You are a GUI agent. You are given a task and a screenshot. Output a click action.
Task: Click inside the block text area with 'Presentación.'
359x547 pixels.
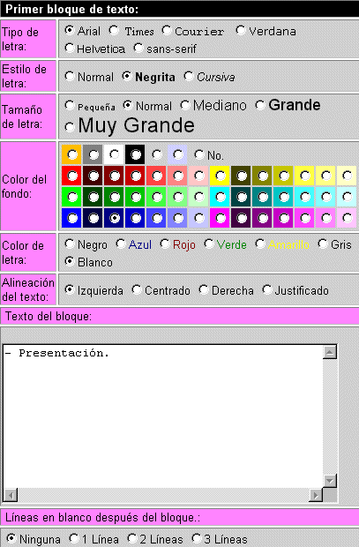(163, 416)
